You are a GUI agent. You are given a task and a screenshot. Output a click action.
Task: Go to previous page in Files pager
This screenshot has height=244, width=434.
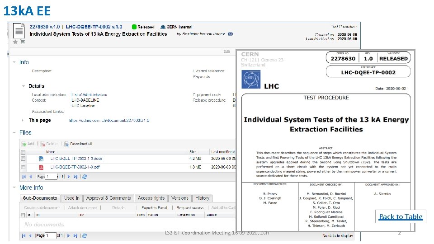[31, 177]
